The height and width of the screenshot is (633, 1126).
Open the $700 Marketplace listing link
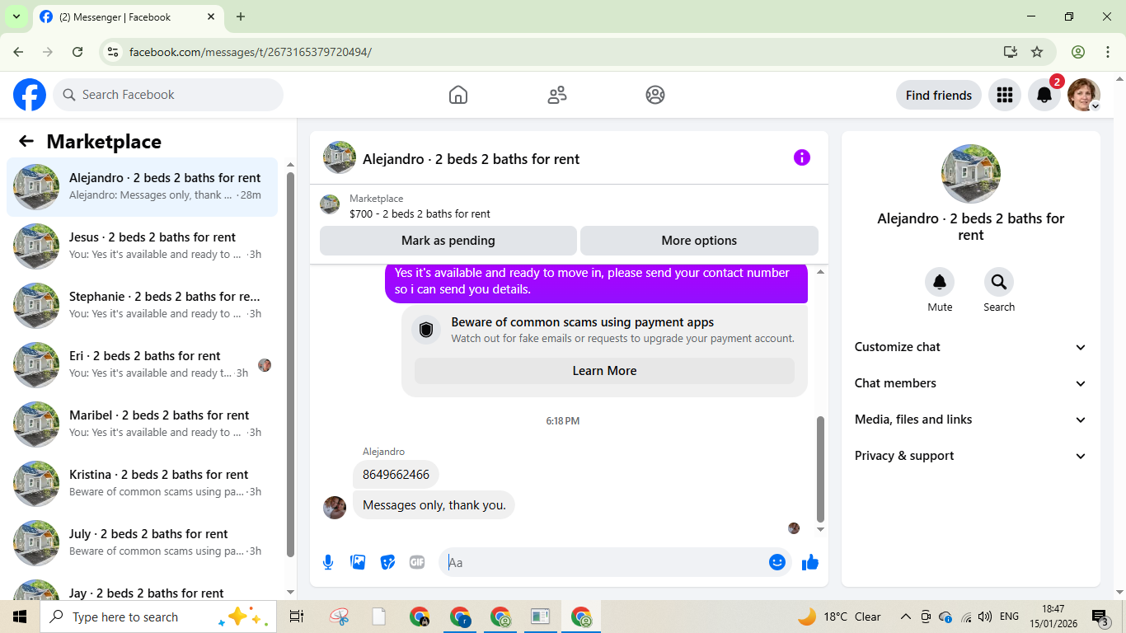coord(420,213)
